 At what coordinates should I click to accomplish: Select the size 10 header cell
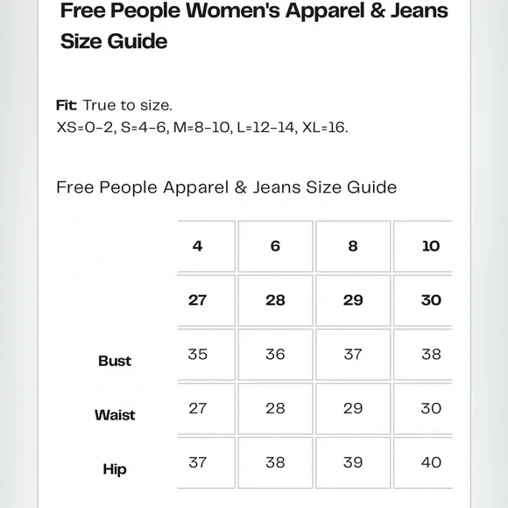pos(423,246)
